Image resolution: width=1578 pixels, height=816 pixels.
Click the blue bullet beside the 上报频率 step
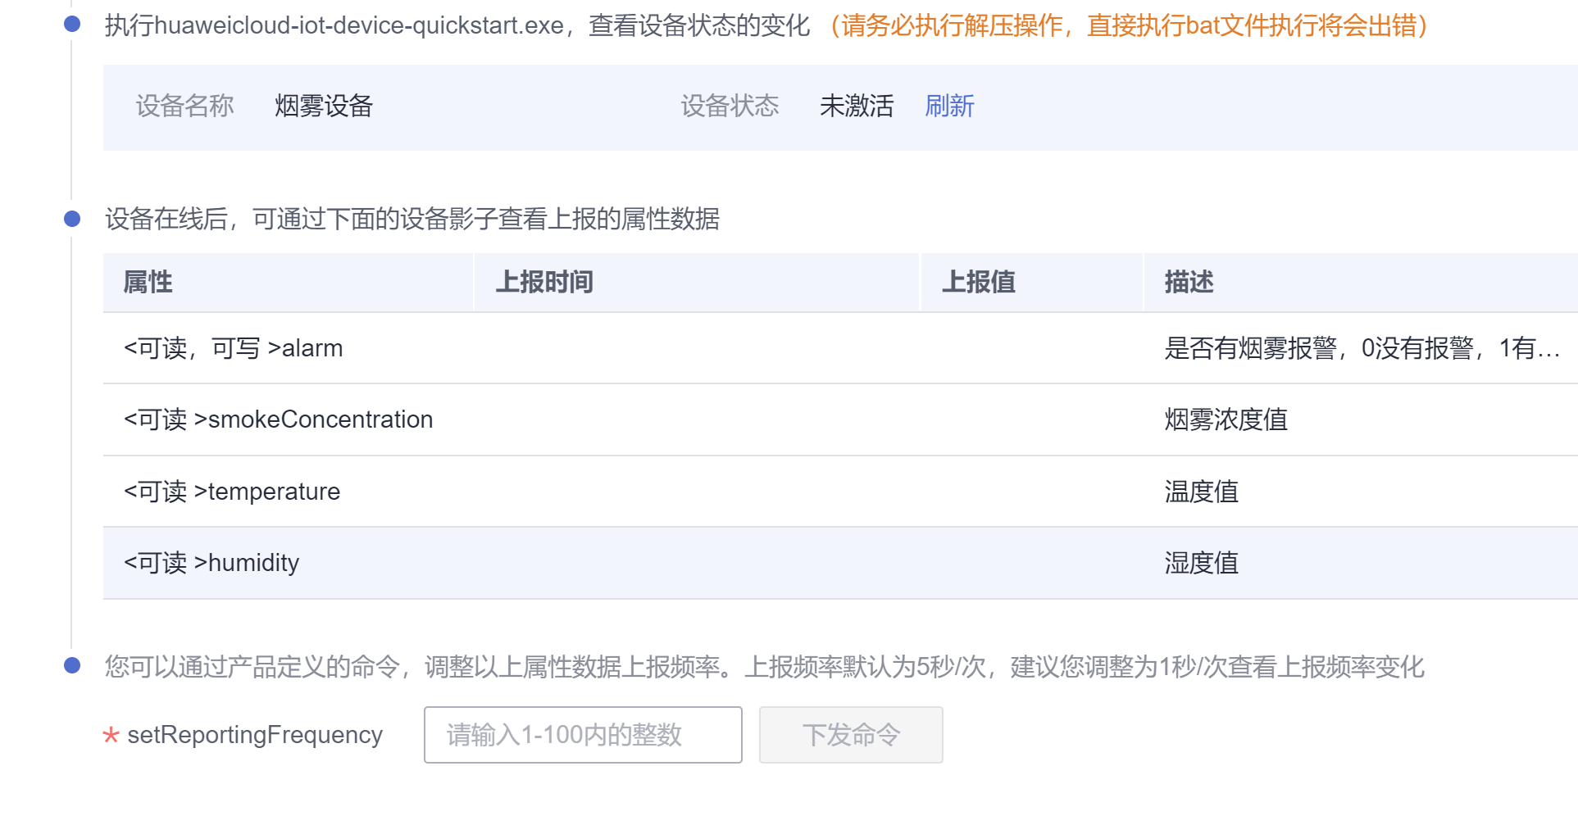(x=72, y=665)
